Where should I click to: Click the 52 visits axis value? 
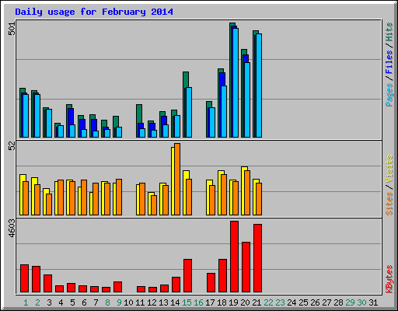pos(12,146)
